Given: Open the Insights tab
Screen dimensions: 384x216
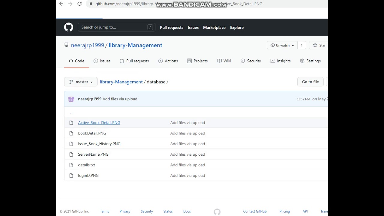Looking at the screenshot, I should click(280, 61).
